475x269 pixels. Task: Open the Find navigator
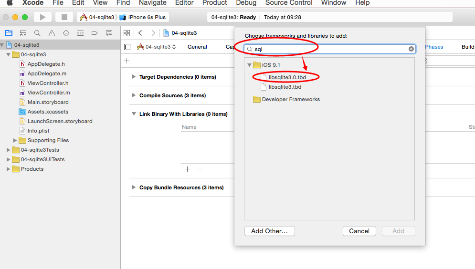point(37,33)
